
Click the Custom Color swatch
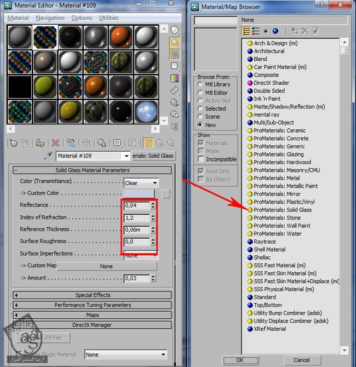tap(166, 193)
